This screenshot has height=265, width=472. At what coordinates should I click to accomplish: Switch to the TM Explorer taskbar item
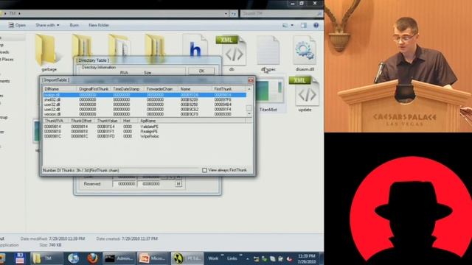46,258
